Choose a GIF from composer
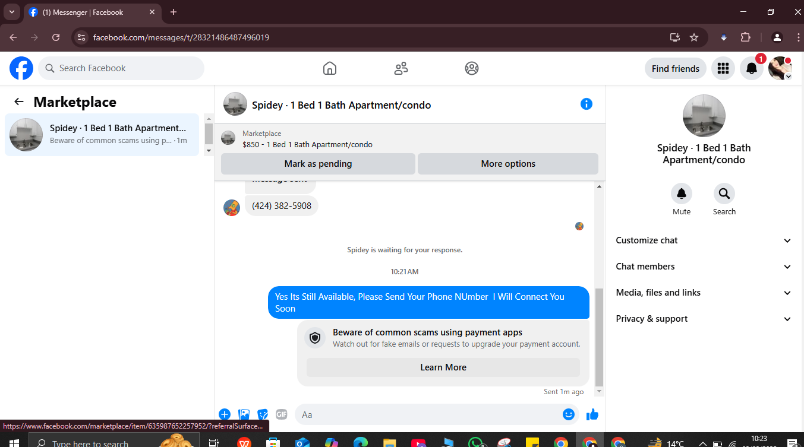The image size is (804, 447). [x=282, y=414]
